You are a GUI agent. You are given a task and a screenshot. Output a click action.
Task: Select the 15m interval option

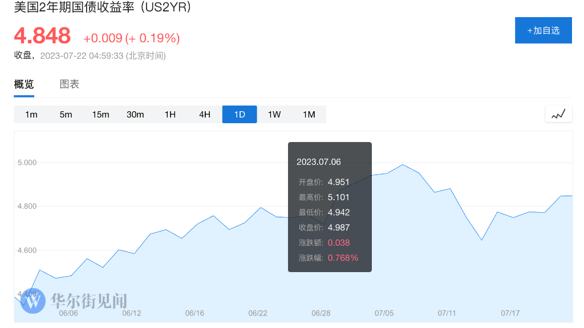[100, 115]
